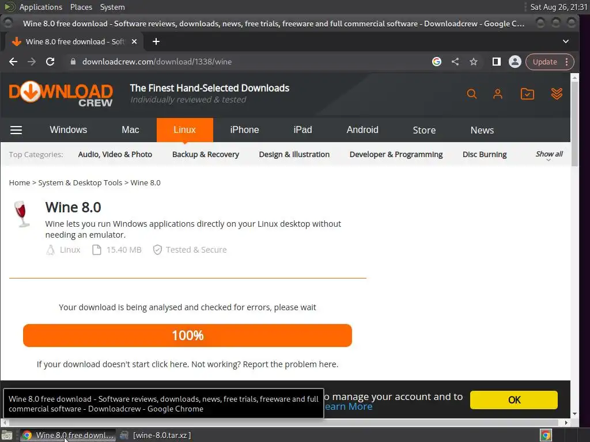Click Wine 8.0 free download taskbar button

[x=68, y=435]
